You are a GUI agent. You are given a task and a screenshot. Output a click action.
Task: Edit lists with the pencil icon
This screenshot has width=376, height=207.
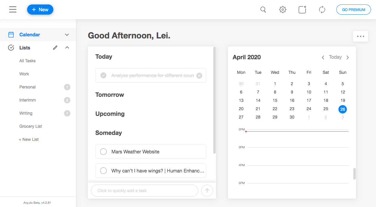(55, 48)
